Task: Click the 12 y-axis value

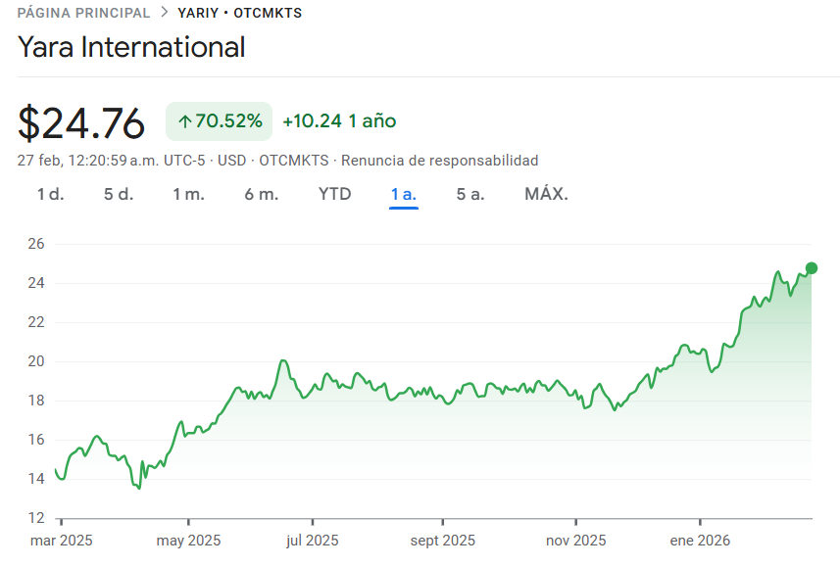Action: click(x=36, y=518)
